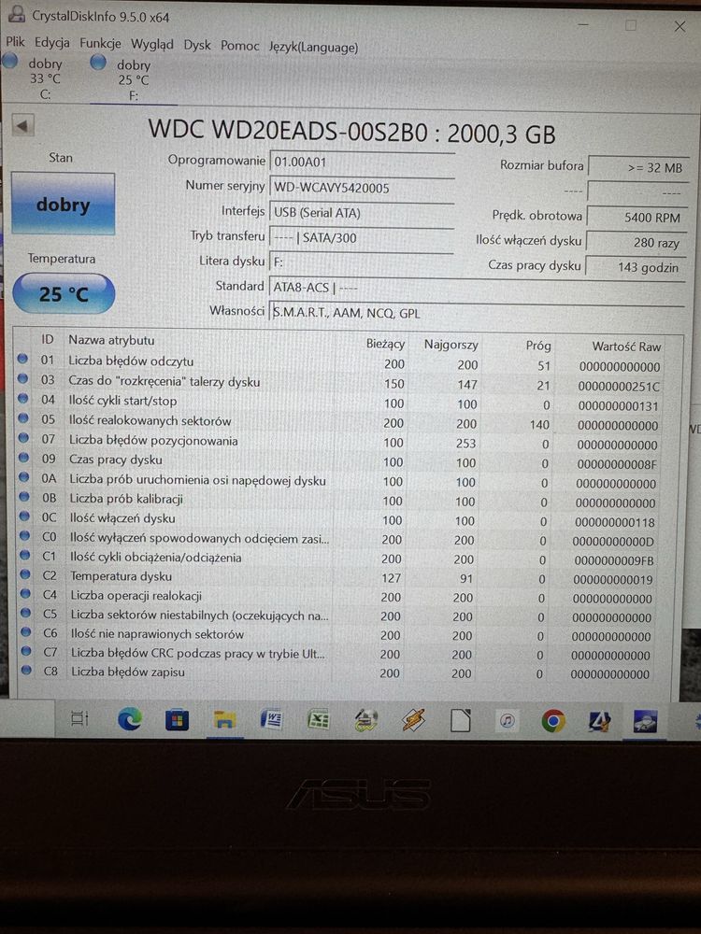Select attribute 0C Ilość włączeń dysku row
Screen dimensions: 701x934
[x=340, y=519]
